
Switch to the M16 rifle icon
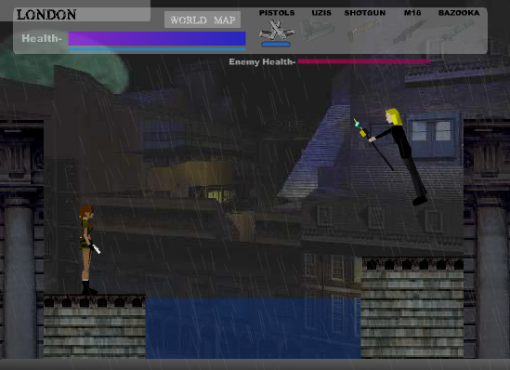coord(410,32)
